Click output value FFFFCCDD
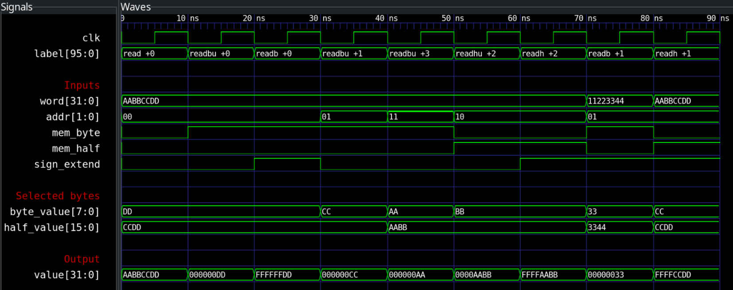733x290 pixels. (x=686, y=275)
